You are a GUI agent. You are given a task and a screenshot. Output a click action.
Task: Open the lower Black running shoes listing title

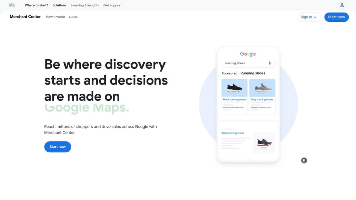[233, 133]
